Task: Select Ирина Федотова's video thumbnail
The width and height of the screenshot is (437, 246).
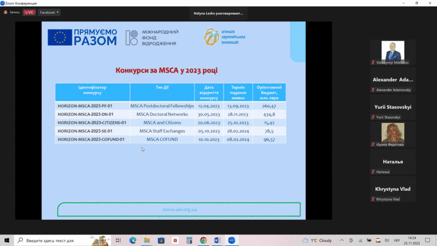Action: 393,134
